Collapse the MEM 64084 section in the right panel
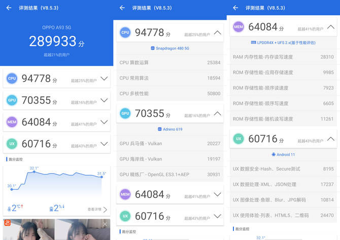This screenshot has width=340, height=240. 331,27
